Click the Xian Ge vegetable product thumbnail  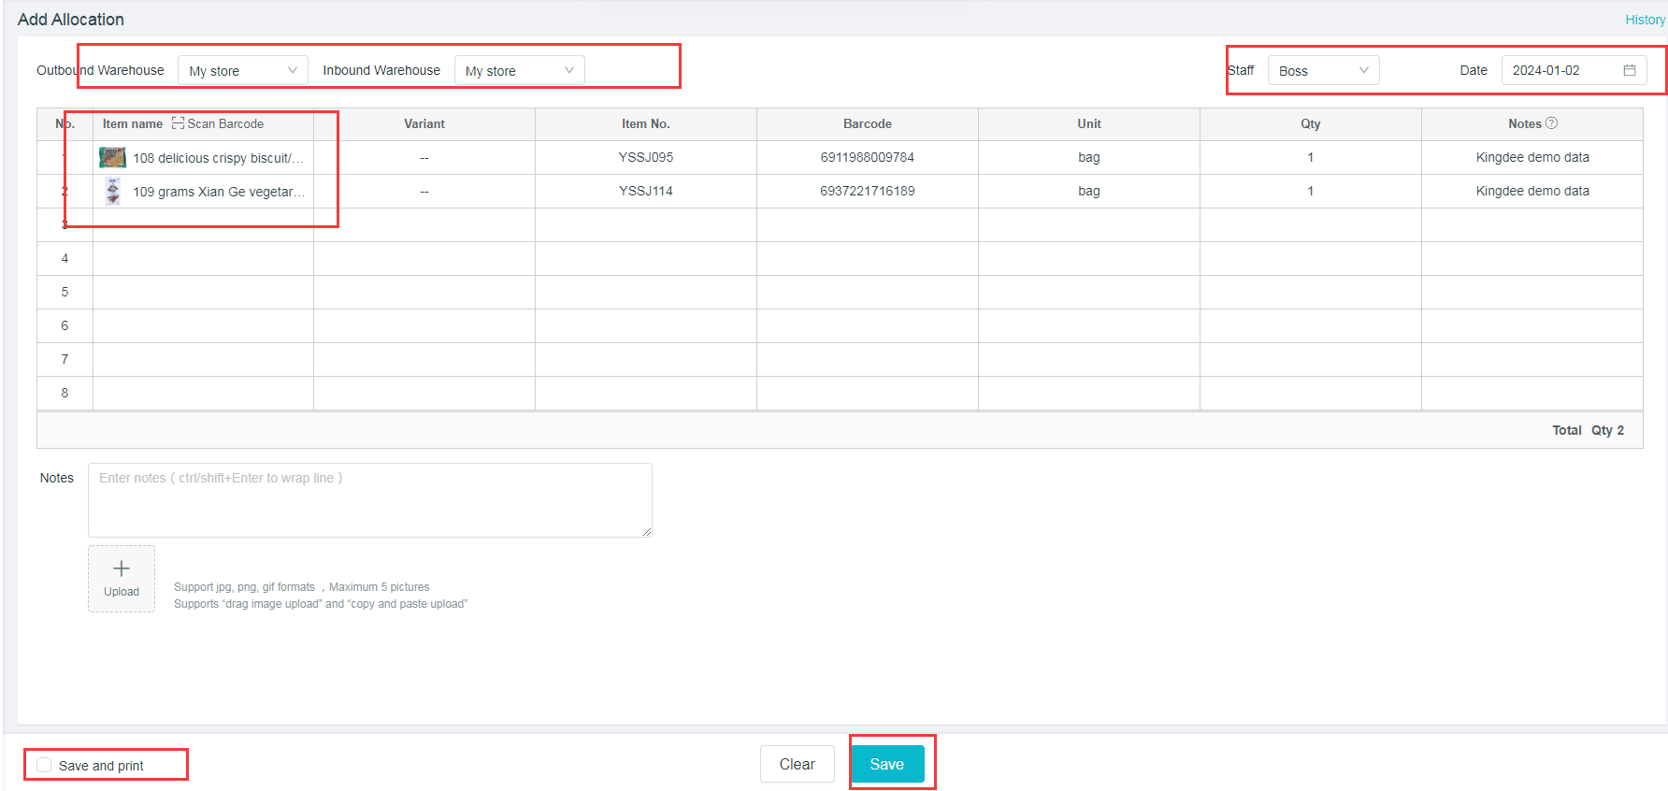[112, 191]
